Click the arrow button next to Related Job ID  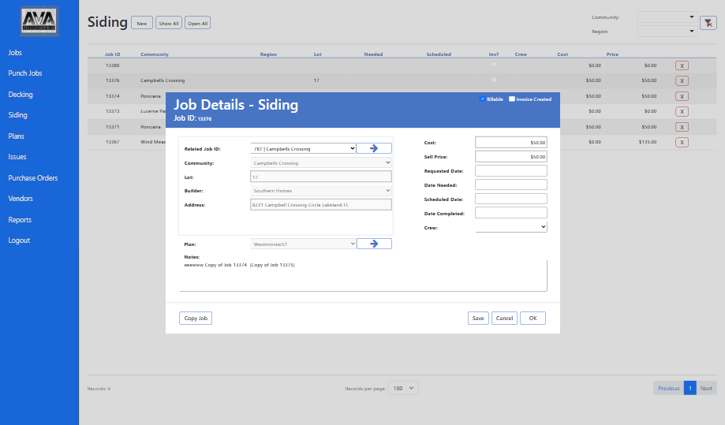click(x=374, y=148)
